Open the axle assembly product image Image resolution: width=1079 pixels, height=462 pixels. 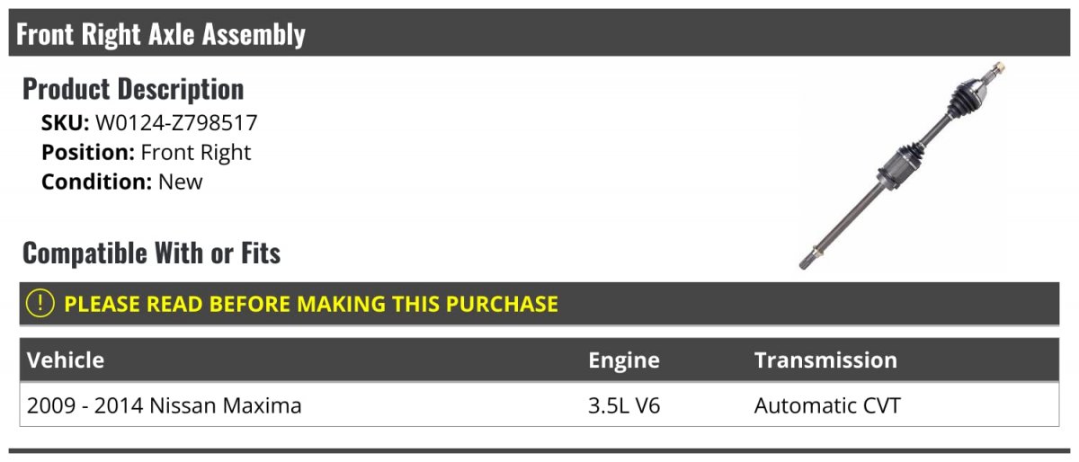click(902, 166)
